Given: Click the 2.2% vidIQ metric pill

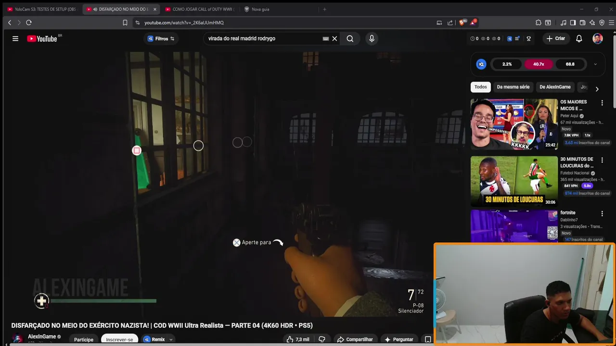Looking at the screenshot, I should click(x=507, y=64).
